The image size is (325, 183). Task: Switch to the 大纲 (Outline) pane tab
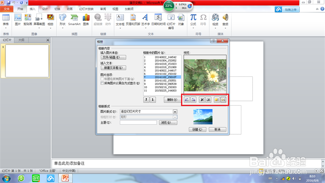coord(22,40)
